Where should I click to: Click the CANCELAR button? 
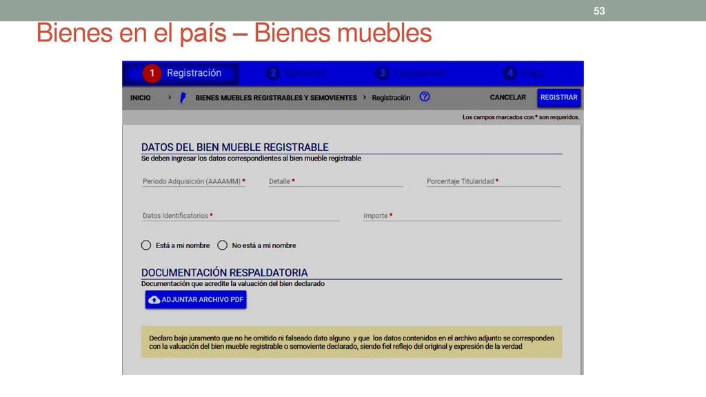508,97
